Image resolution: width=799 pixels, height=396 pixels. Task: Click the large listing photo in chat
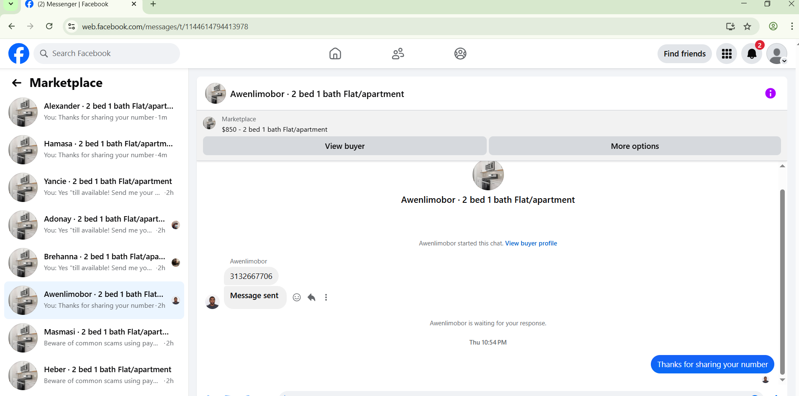pos(488,176)
